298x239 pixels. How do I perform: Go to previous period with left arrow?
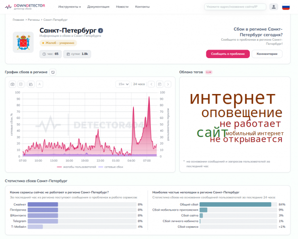[151, 84]
